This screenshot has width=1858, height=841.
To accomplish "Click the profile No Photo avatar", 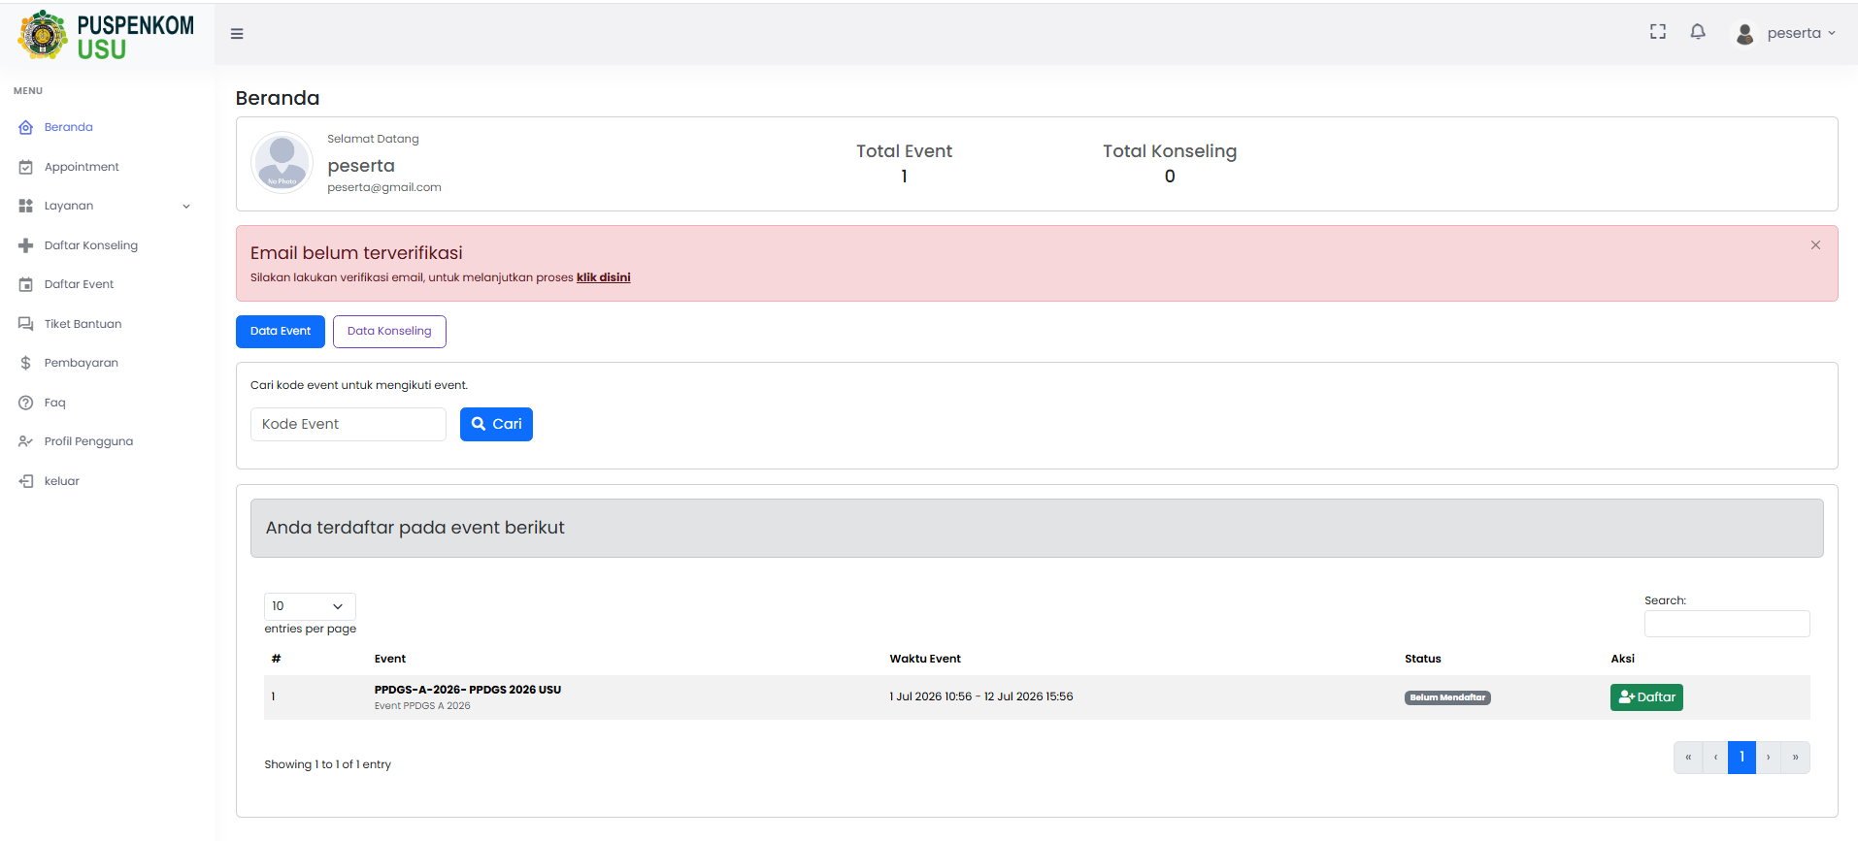I will tap(282, 162).
